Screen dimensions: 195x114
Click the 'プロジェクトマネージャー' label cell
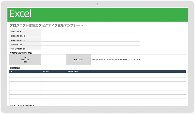click(25, 35)
